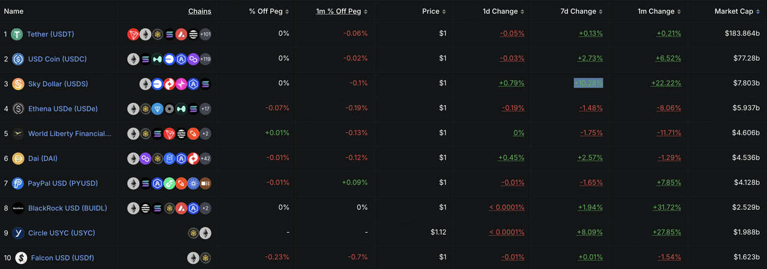Click the Sky Dollar coin logo
Image resolution: width=767 pixels, height=269 pixels.
pyautogui.click(x=18, y=84)
